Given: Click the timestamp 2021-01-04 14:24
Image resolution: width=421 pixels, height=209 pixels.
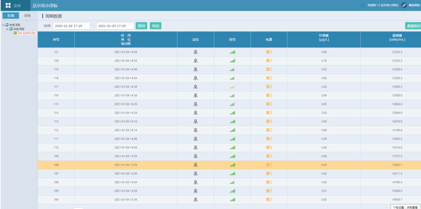Looking at the screenshot, I should (126, 113).
